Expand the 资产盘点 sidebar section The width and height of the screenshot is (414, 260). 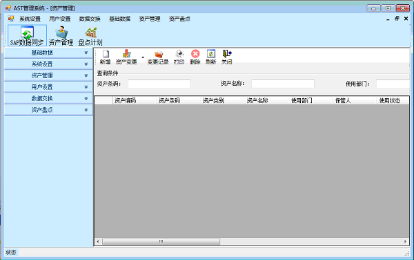coord(48,110)
